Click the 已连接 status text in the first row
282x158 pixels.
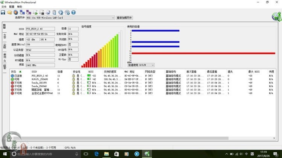click(18, 76)
